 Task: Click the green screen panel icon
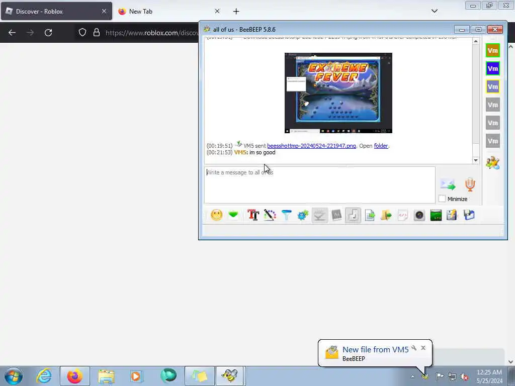(x=436, y=215)
